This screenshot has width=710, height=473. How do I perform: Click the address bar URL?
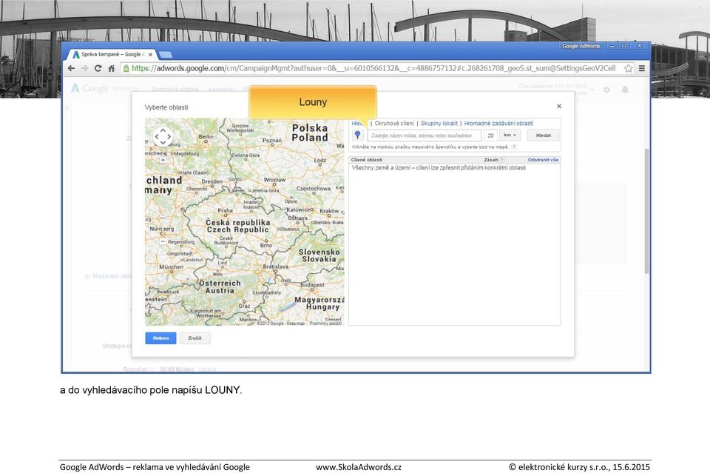(373, 68)
